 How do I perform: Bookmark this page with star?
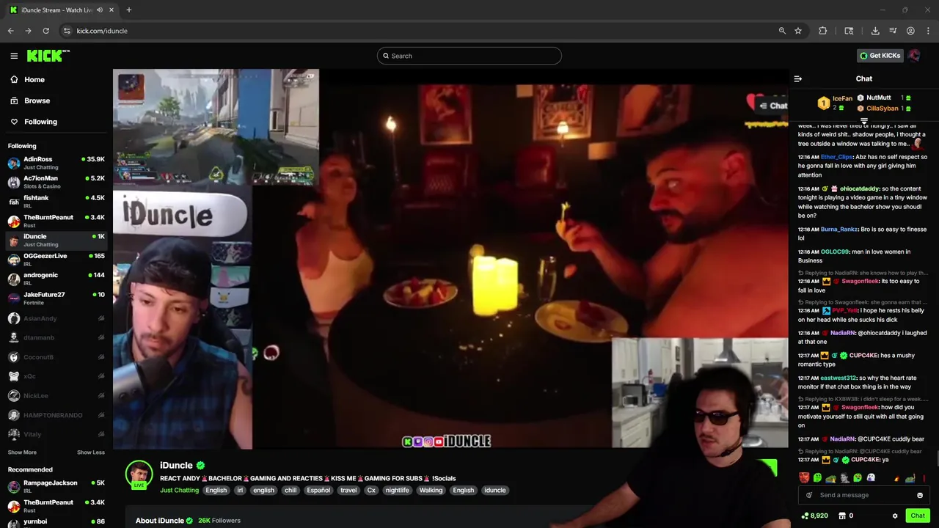click(x=798, y=31)
